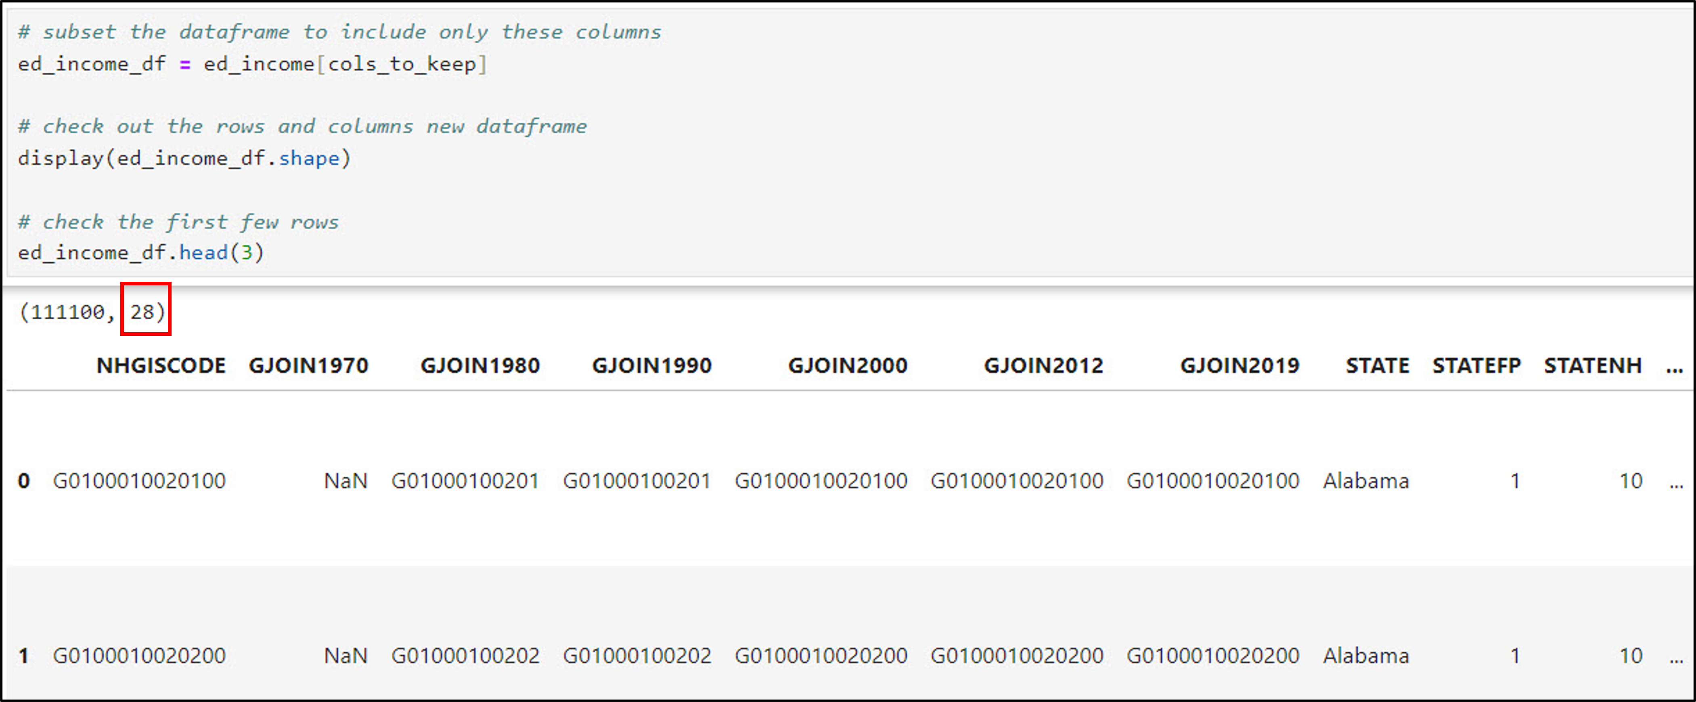This screenshot has height=702, width=1696.
Task: Click the 111100 row count in shape output
Action: pyautogui.click(x=68, y=312)
